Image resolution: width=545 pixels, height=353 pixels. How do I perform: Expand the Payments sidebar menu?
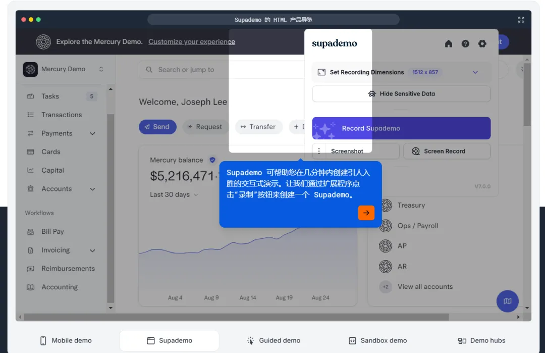pyautogui.click(x=56, y=133)
